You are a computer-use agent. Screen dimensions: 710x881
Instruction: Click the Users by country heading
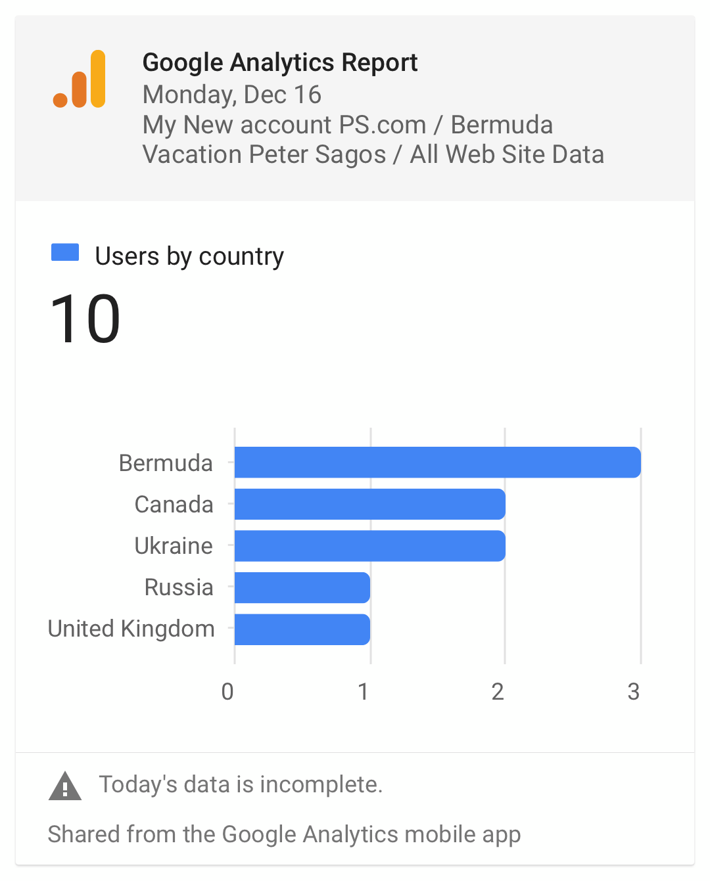click(x=189, y=256)
